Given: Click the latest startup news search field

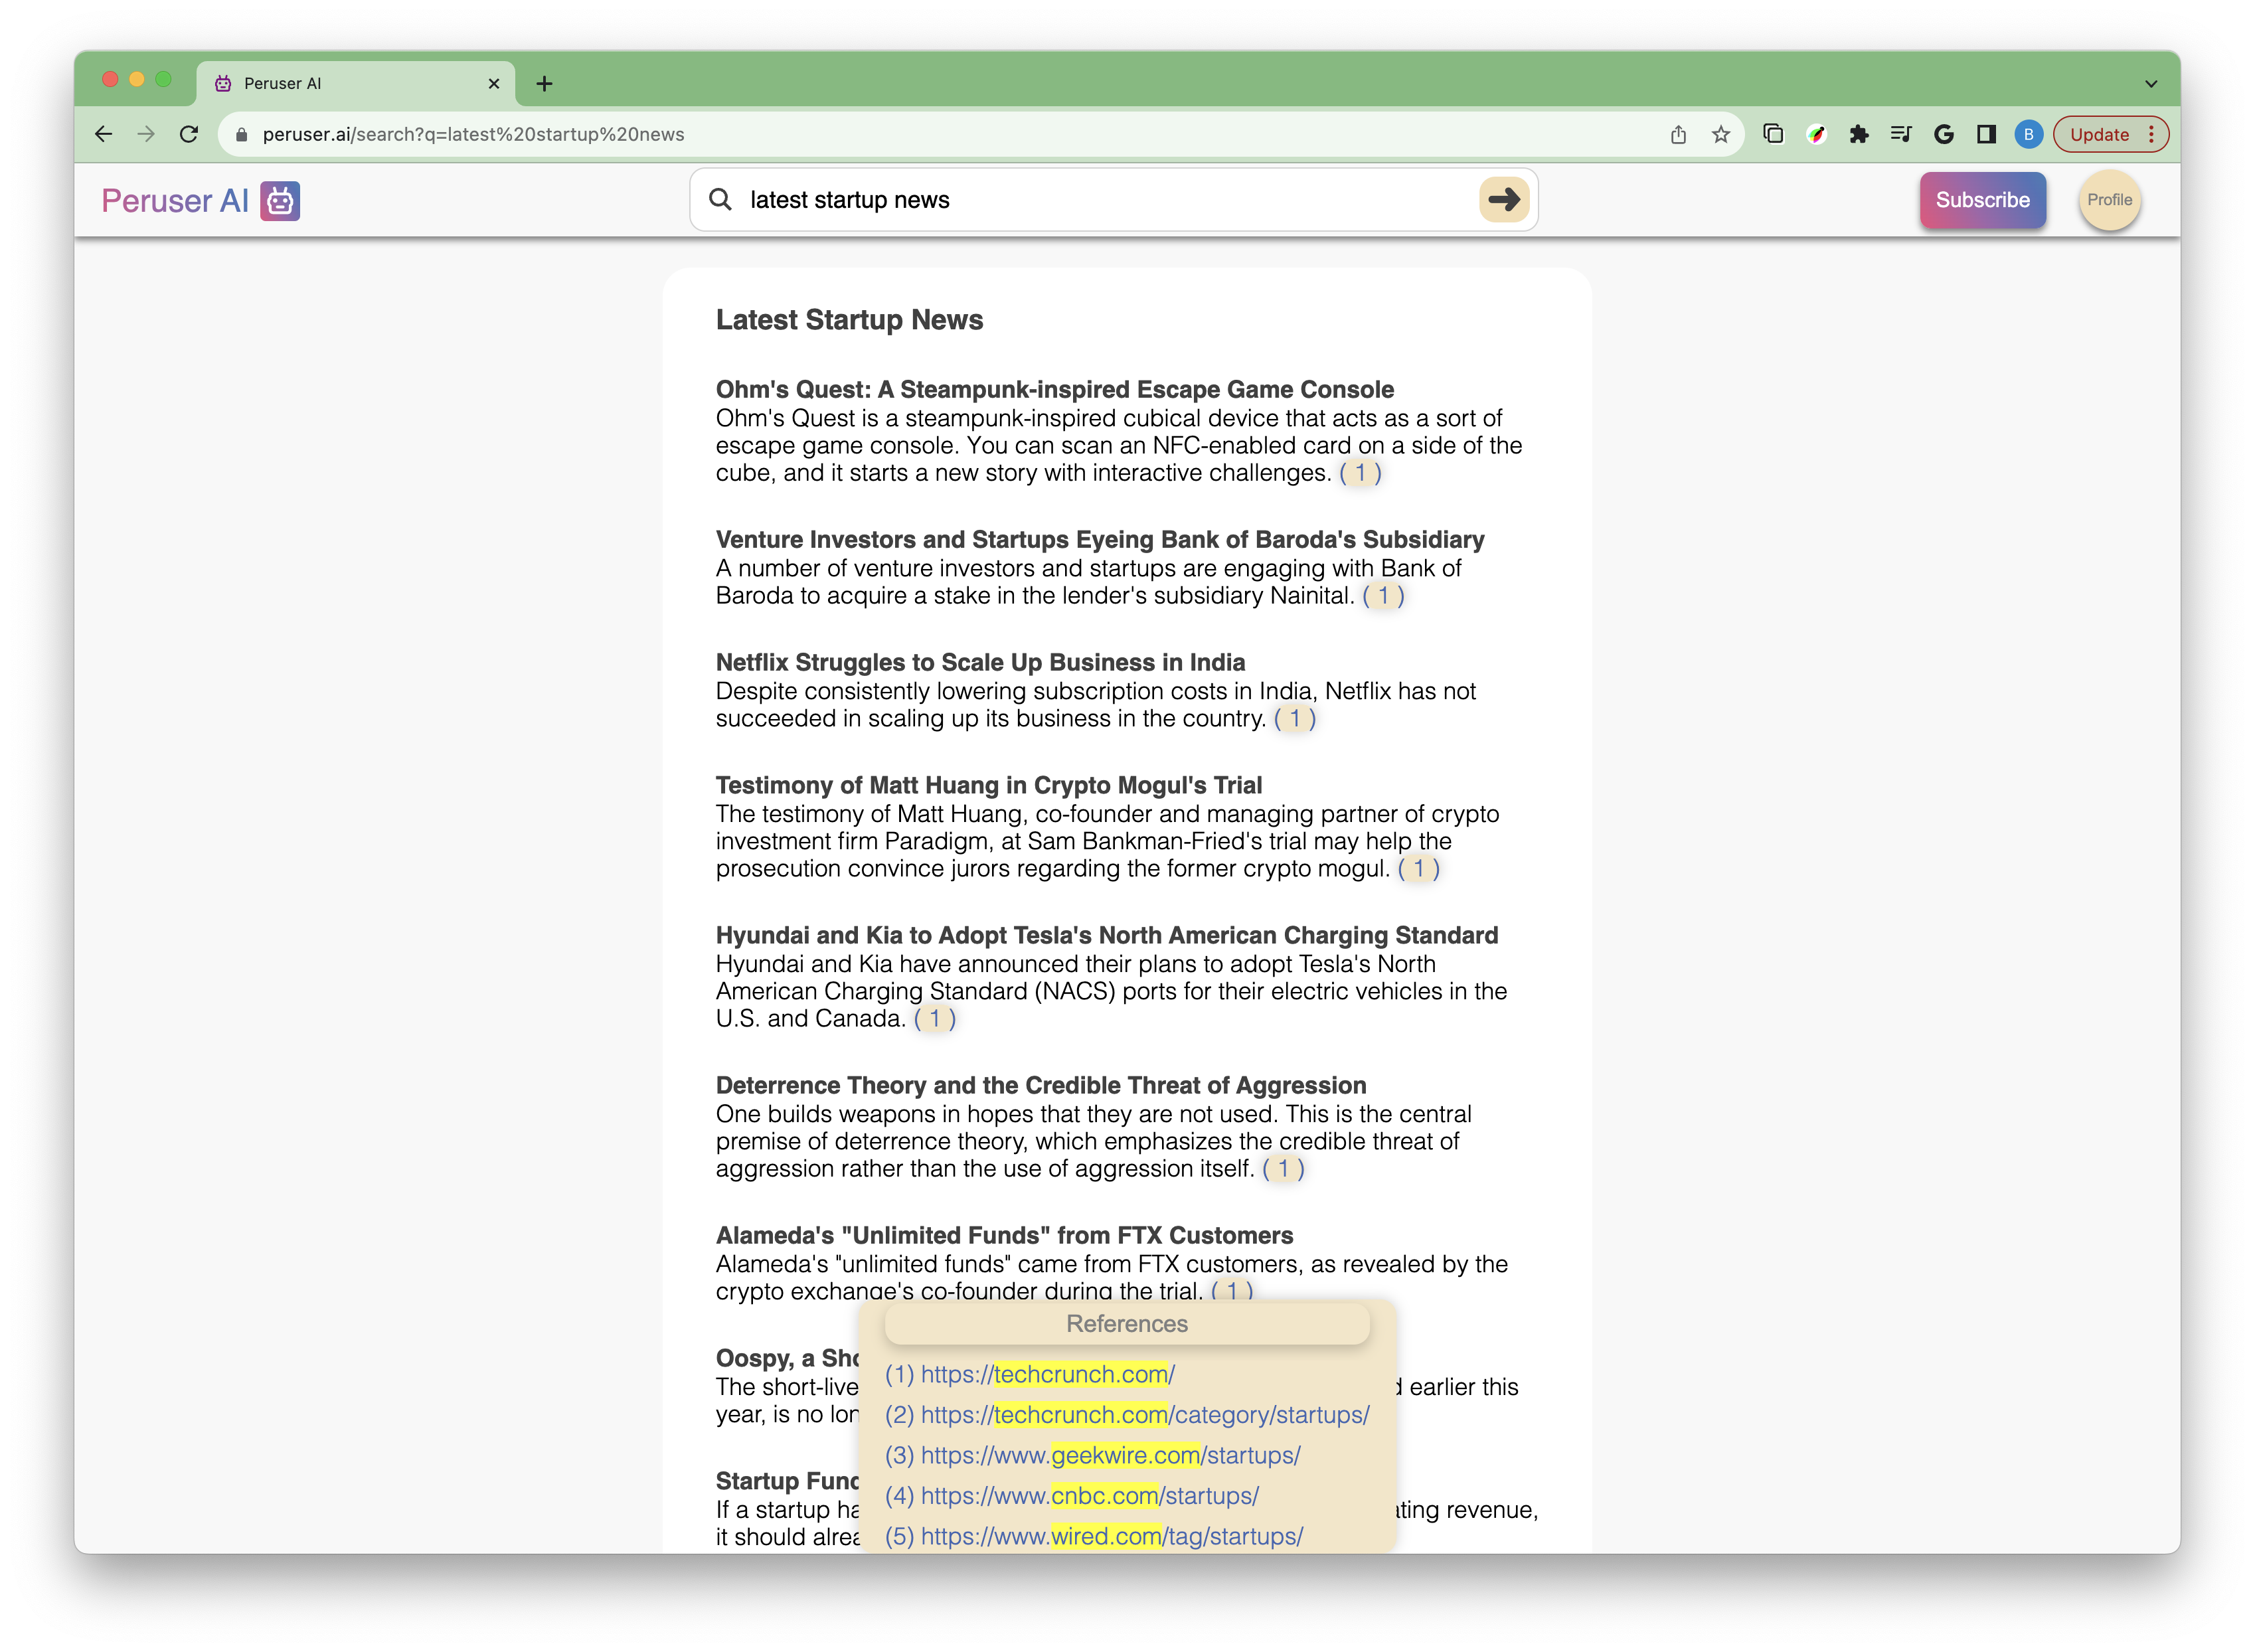Looking at the screenshot, I should click(1100, 200).
